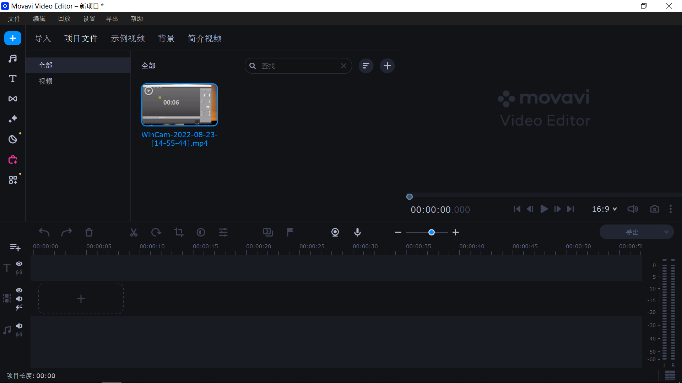Open the 文件 menu
The height and width of the screenshot is (383, 682).
(14, 19)
